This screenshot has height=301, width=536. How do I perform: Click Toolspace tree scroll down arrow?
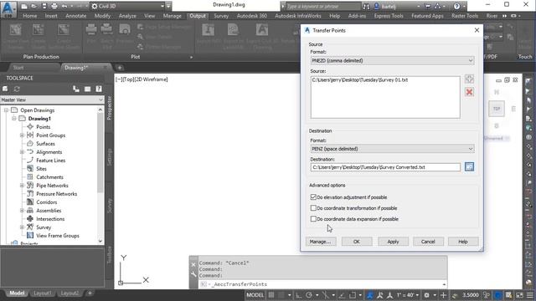(100, 241)
